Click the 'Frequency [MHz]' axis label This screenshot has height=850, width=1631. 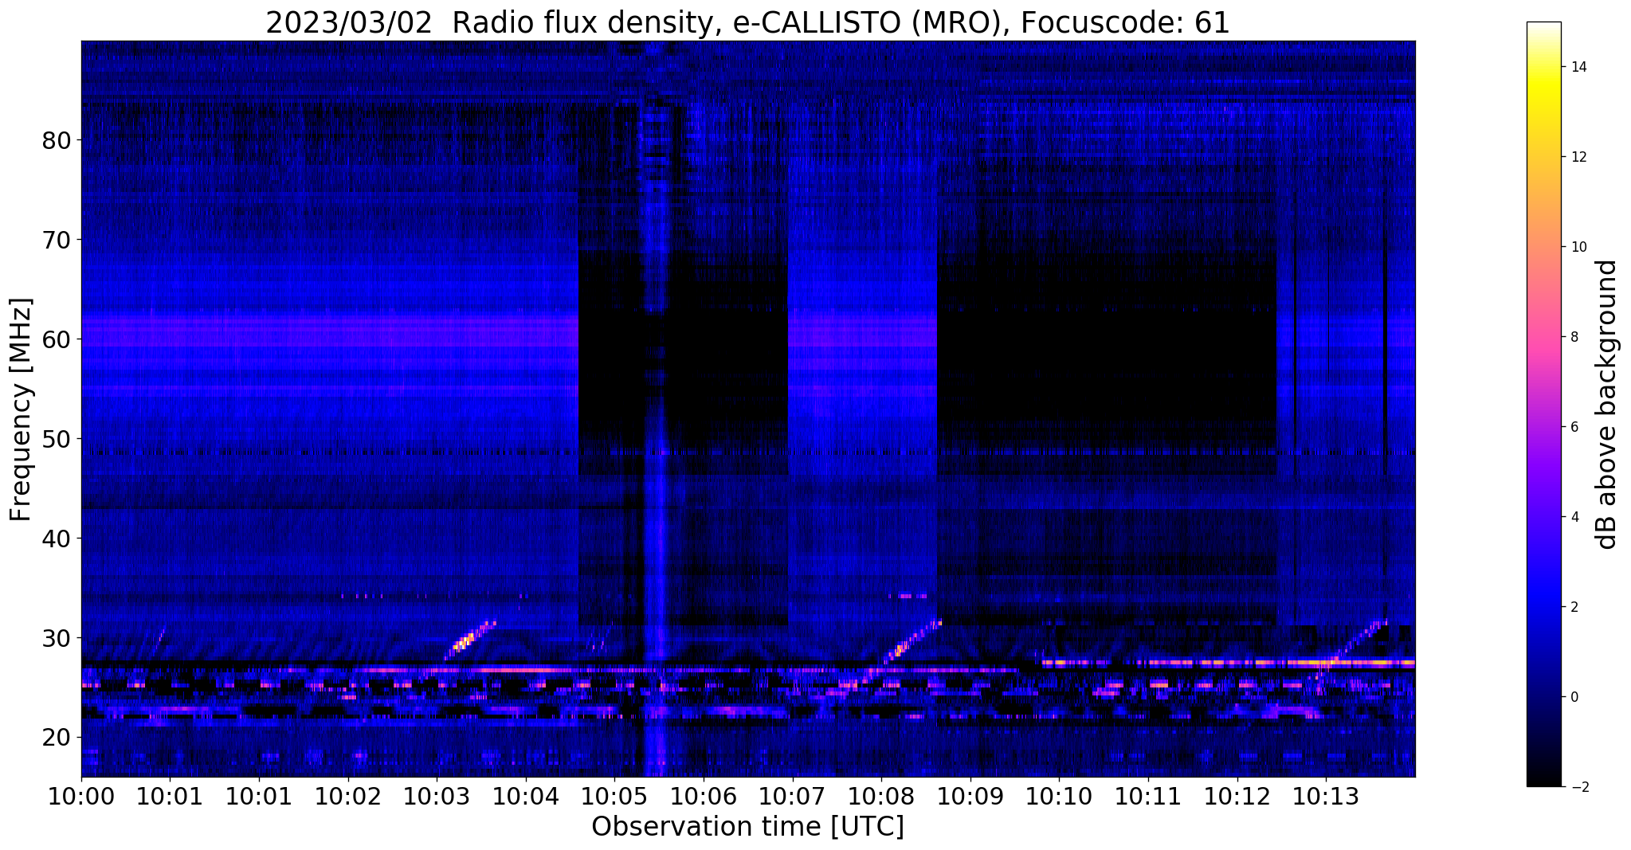[x=22, y=409]
